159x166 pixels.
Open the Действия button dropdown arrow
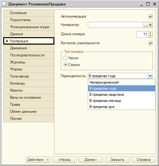pyautogui.click(x=47, y=160)
